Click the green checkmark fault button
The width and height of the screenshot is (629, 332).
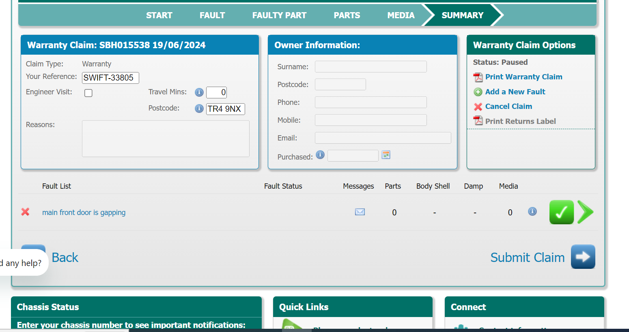561,212
